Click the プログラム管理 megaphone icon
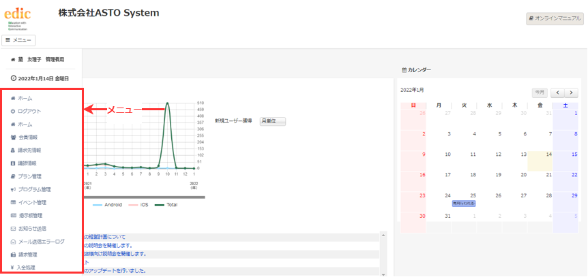 point(13,189)
